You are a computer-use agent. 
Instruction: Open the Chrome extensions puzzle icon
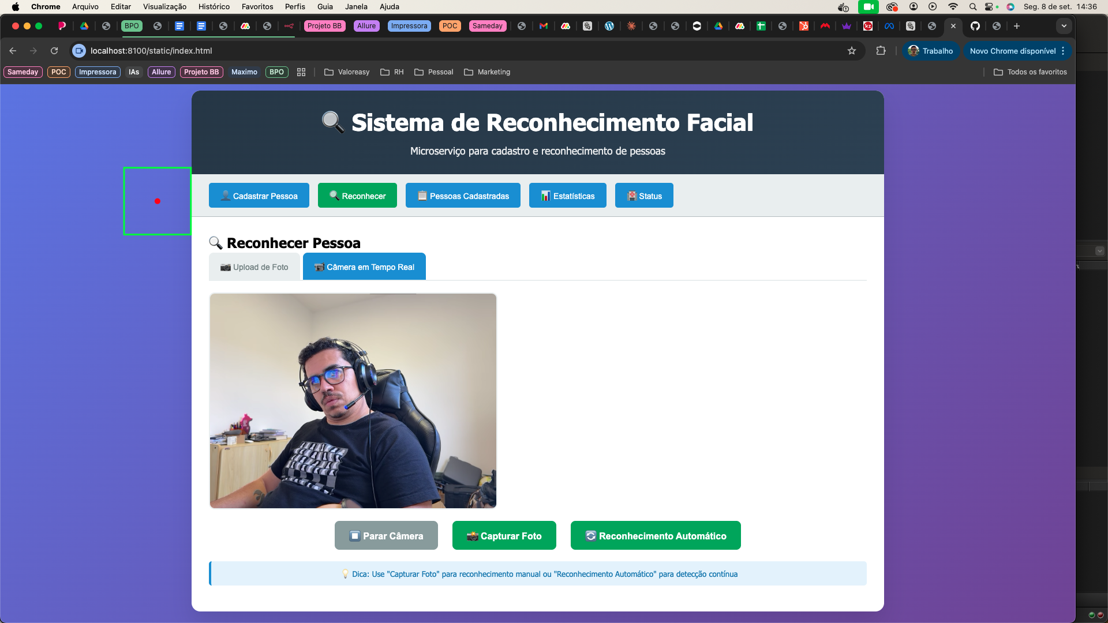pyautogui.click(x=881, y=51)
